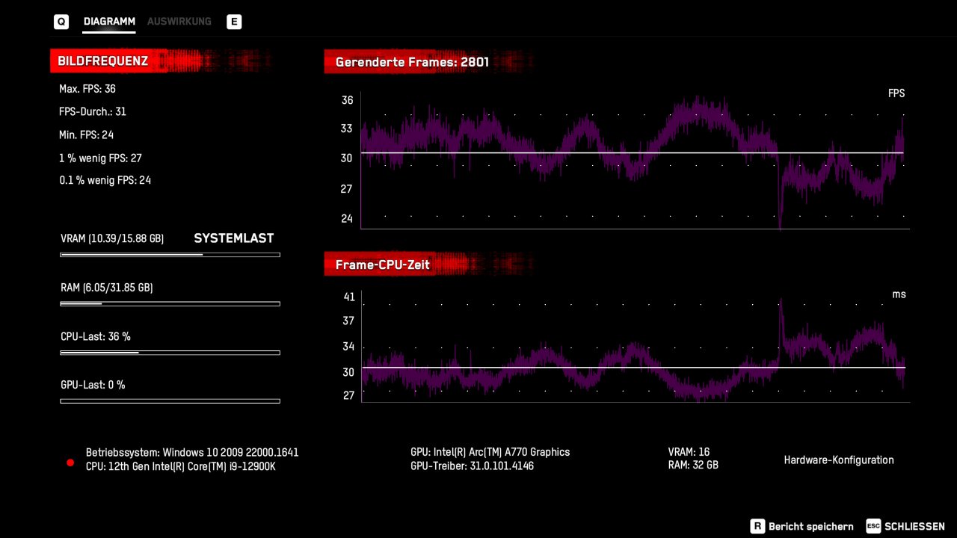Click the 'RAM (6.05/31.85 GB)' label
Image resolution: width=957 pixels, height=538 pixels.
pyautogui.click(x=106, y=288)
